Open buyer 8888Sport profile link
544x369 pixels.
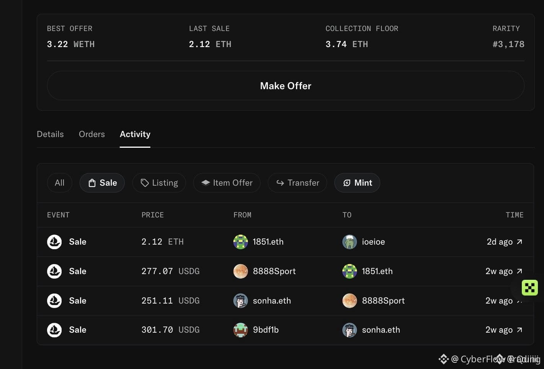(x=383, y=301)
